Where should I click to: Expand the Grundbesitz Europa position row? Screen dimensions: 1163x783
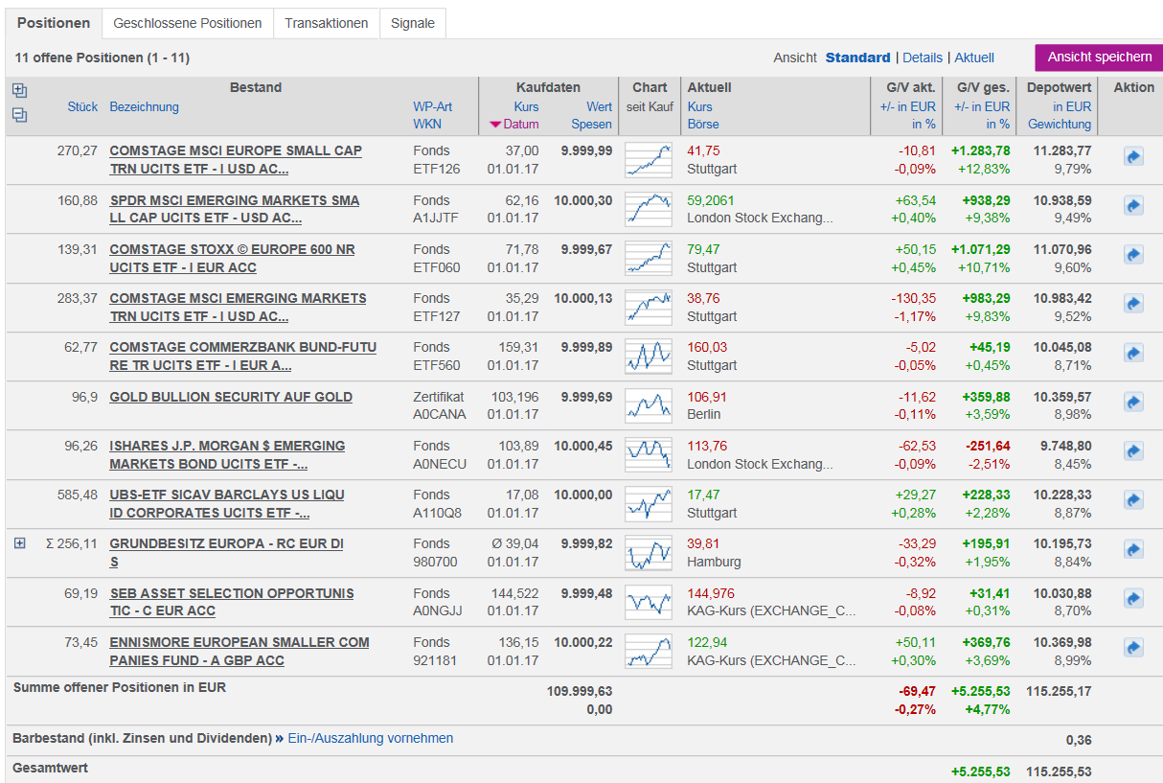(19, 543)
